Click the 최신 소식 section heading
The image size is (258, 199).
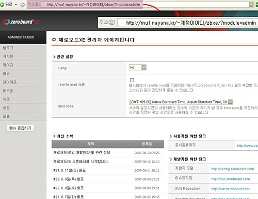click(x=65, y=136)
